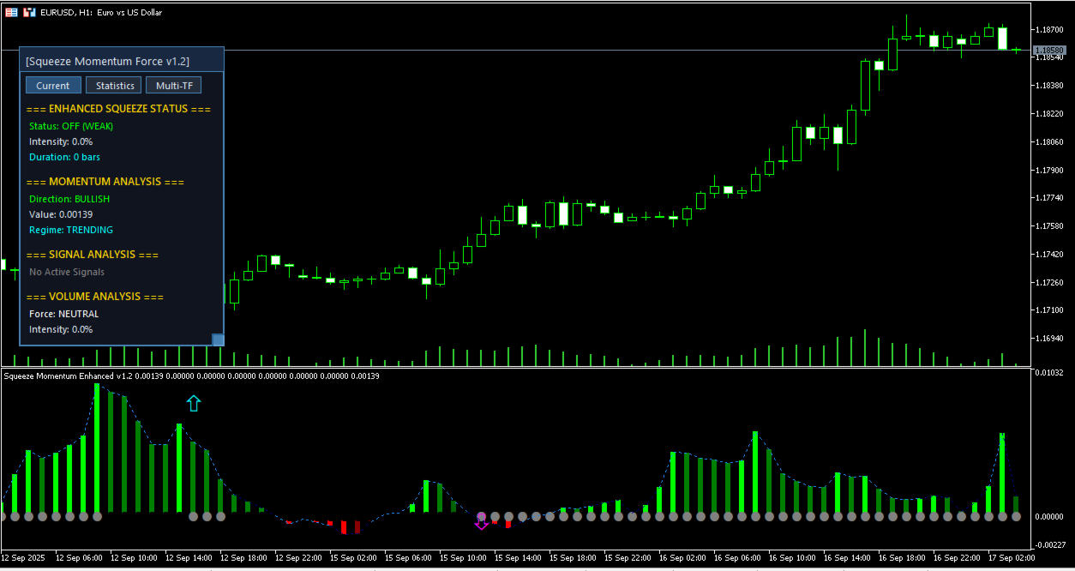Click the 1.17100 price scale label

1050,310
